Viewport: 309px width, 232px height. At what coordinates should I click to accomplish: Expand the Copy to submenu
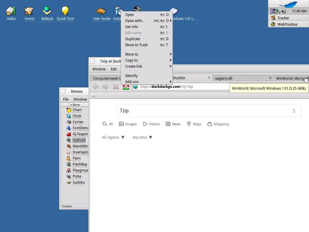(x=147, y=60)
